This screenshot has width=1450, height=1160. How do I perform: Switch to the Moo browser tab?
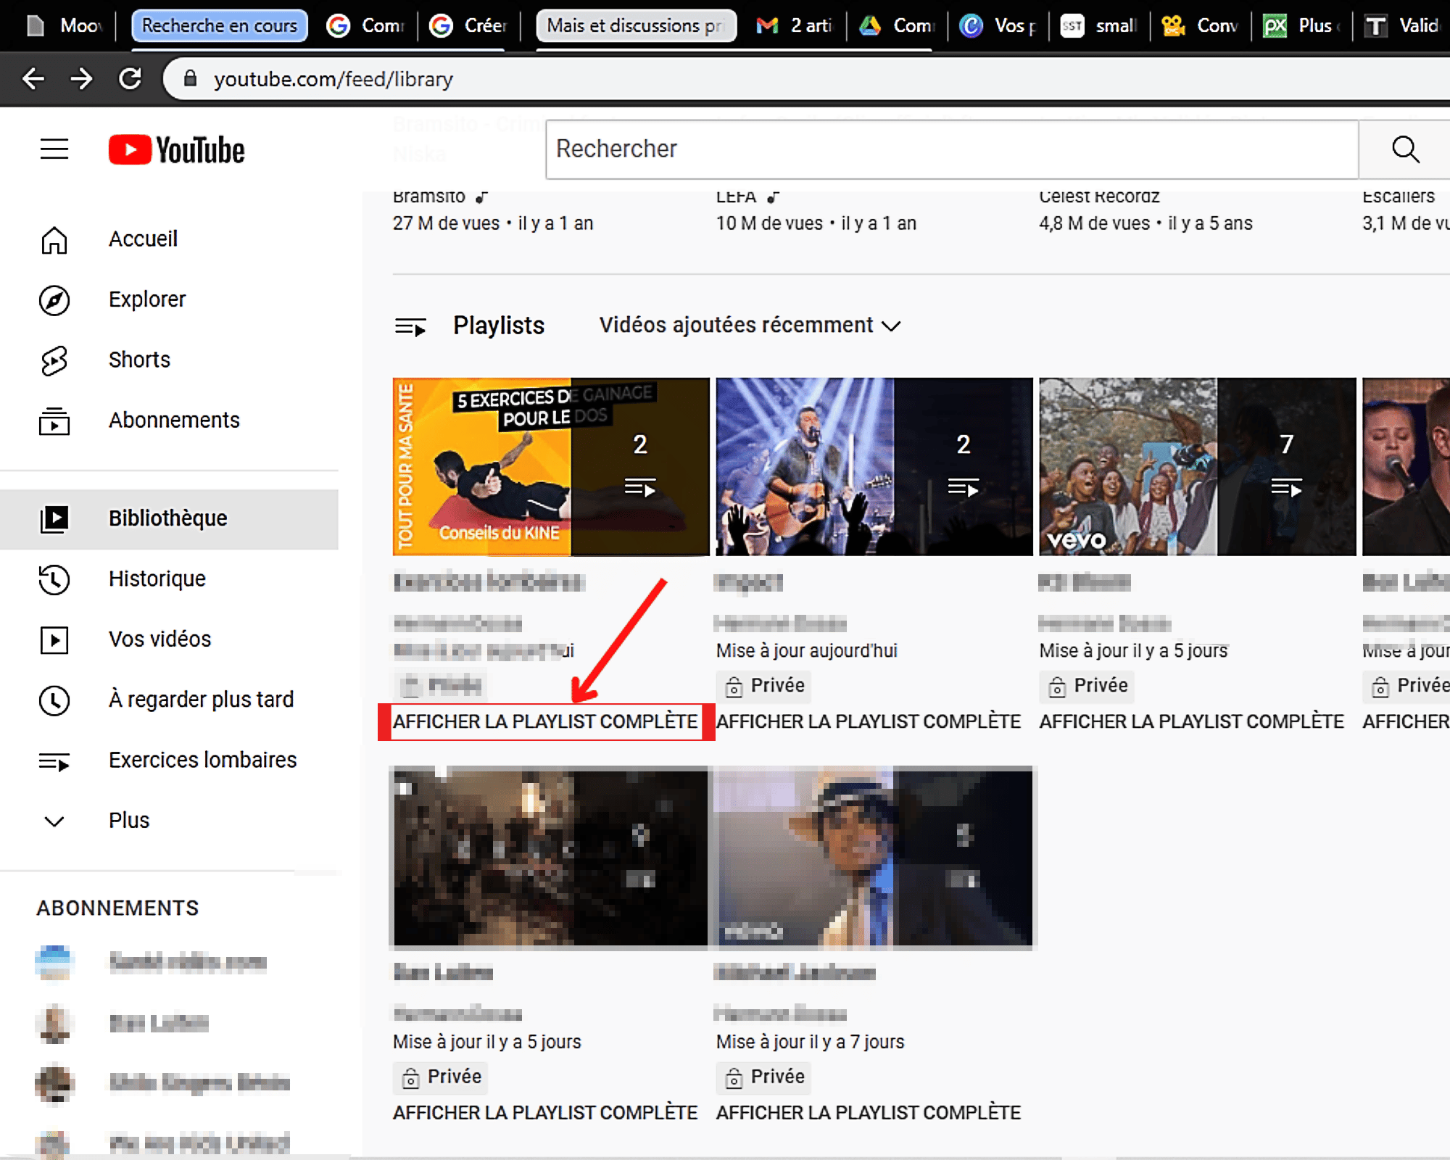(x=64, y=26)
